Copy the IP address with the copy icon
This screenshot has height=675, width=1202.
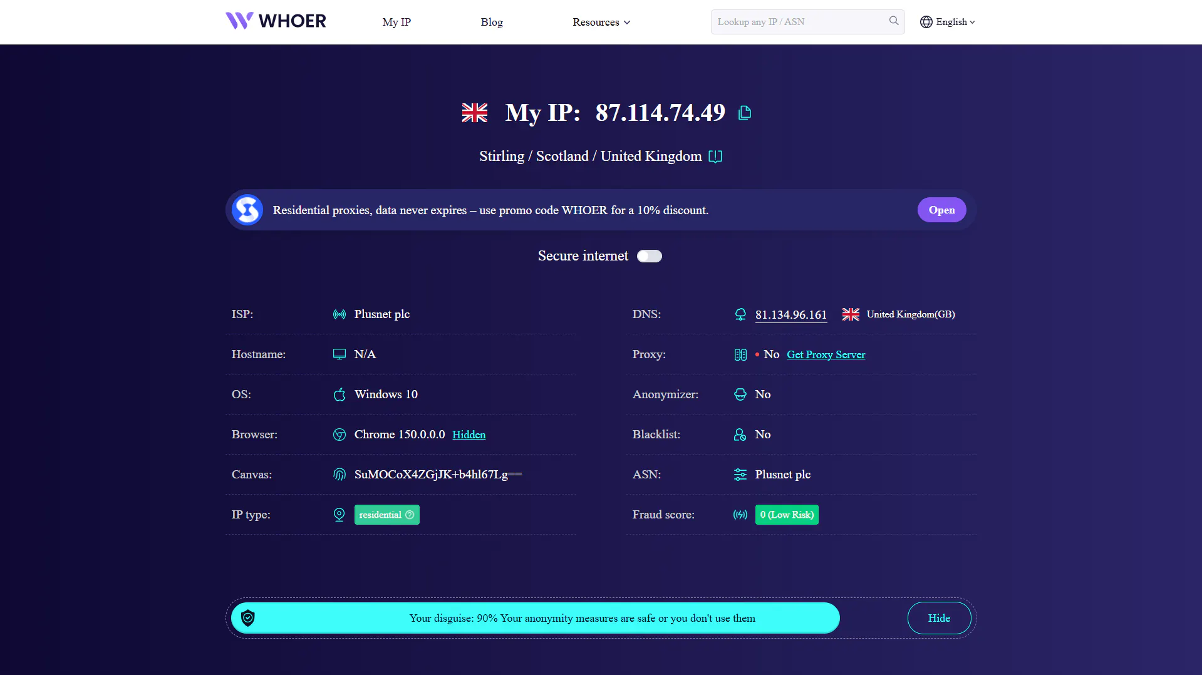point(745,113)
